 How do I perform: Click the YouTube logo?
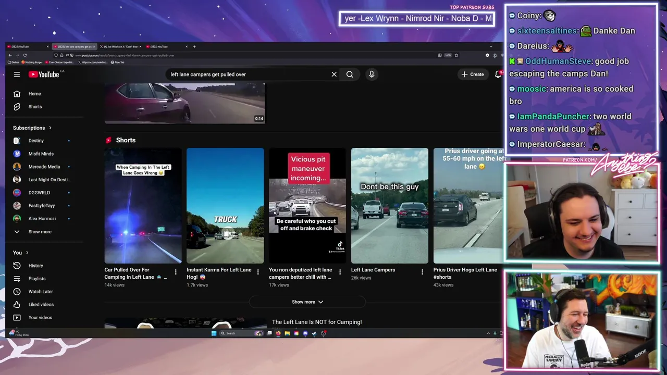click(x=44, y=74)
